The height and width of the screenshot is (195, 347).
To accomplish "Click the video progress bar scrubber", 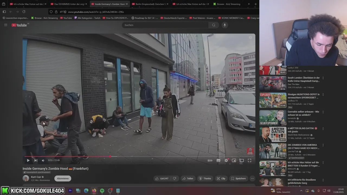I will pyautogui.click(x=110, y=156).
